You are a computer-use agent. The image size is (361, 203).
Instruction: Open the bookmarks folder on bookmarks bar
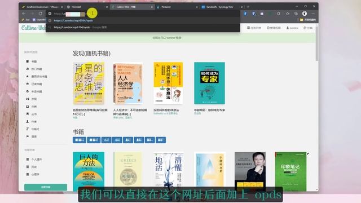pyautogui.click(x=308, y=20)
